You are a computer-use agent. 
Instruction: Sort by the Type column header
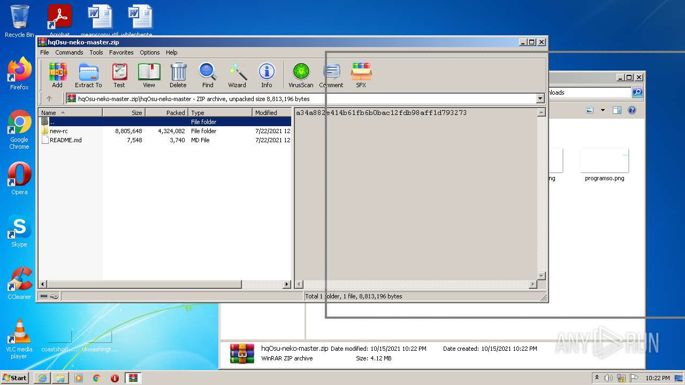(220, 112)
